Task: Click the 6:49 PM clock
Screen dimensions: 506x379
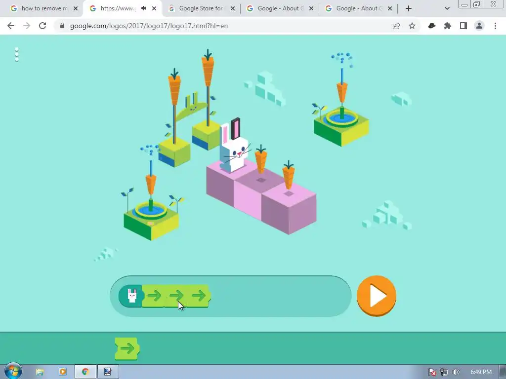Action: [x=481, y=372]
